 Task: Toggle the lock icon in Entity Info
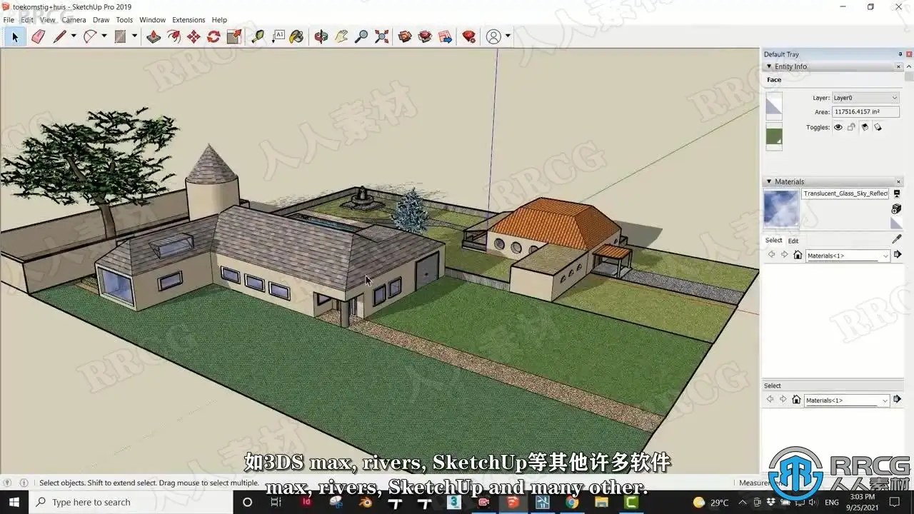(851, 127)
